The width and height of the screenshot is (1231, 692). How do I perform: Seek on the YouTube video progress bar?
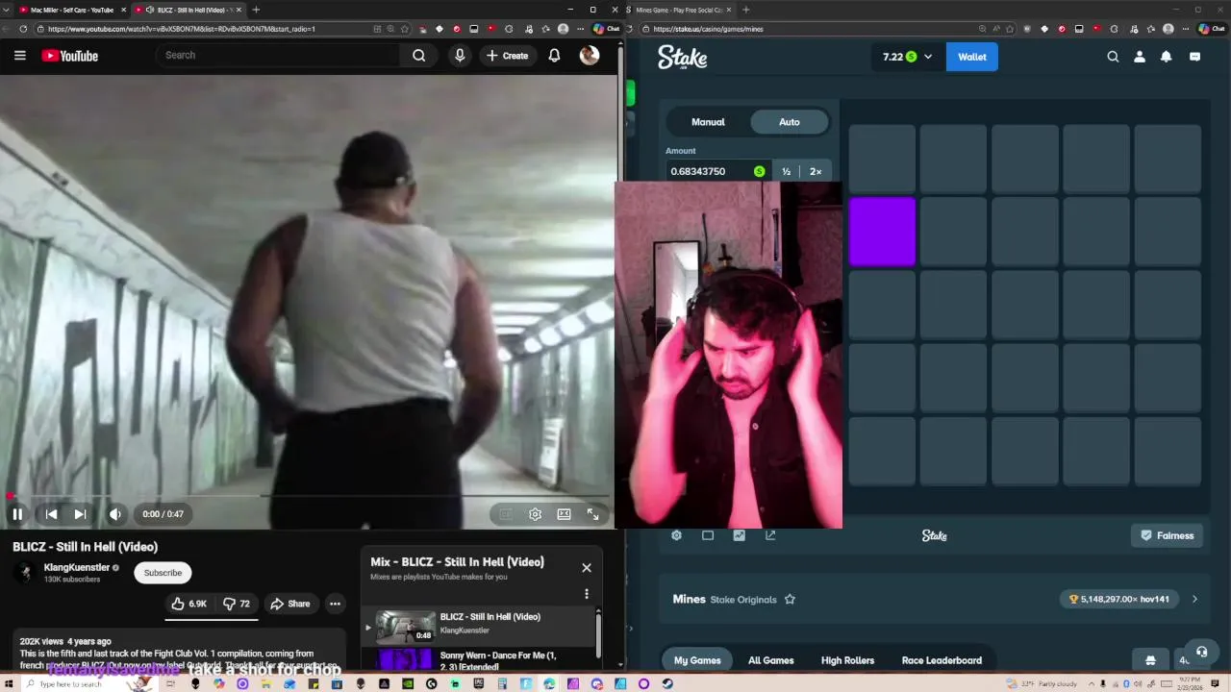(x=308, y=496)
